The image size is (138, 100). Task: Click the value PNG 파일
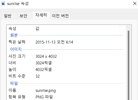click(x=44, y=97)
